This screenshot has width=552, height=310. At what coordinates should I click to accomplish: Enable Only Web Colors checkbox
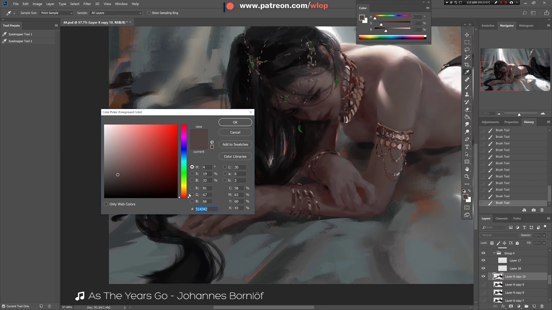coord(106,204)
